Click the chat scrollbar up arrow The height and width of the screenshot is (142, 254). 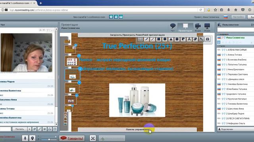click(x=56, y=29)
